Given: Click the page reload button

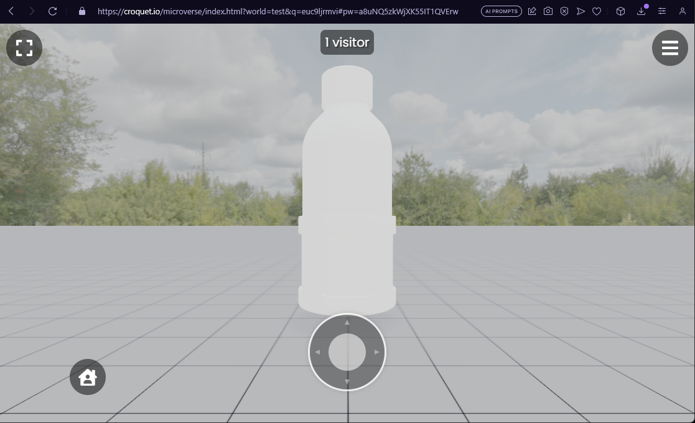Looking at the screenshot, I should (x=53, y=11).
